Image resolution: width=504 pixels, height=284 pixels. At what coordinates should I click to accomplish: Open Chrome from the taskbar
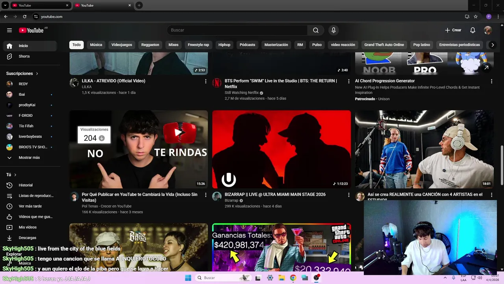[293, 278]
